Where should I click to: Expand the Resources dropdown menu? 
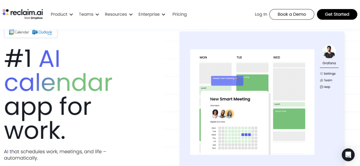coord(119,14)
